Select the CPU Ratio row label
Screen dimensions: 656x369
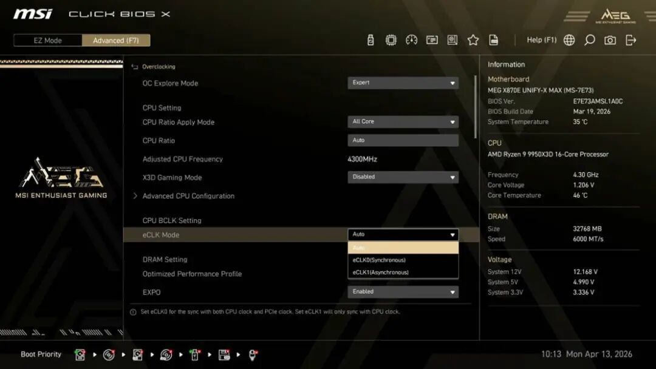[159, 140]
